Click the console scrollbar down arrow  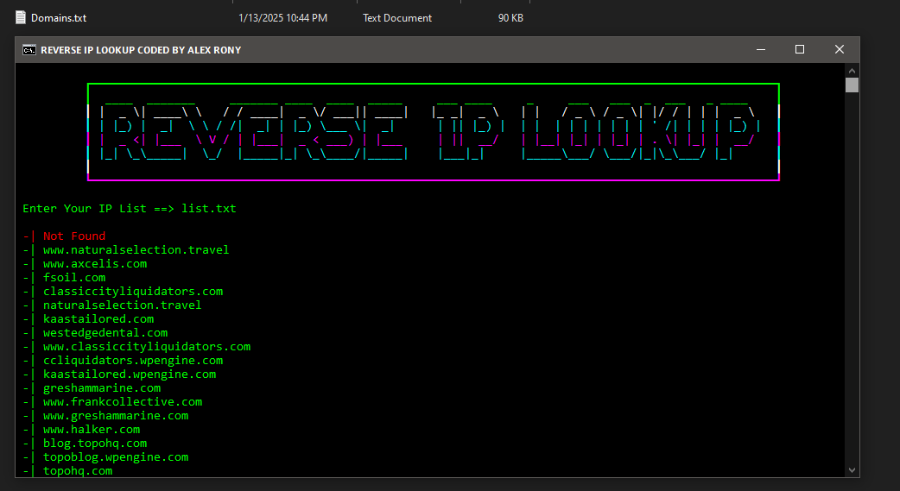click(852, 469)
